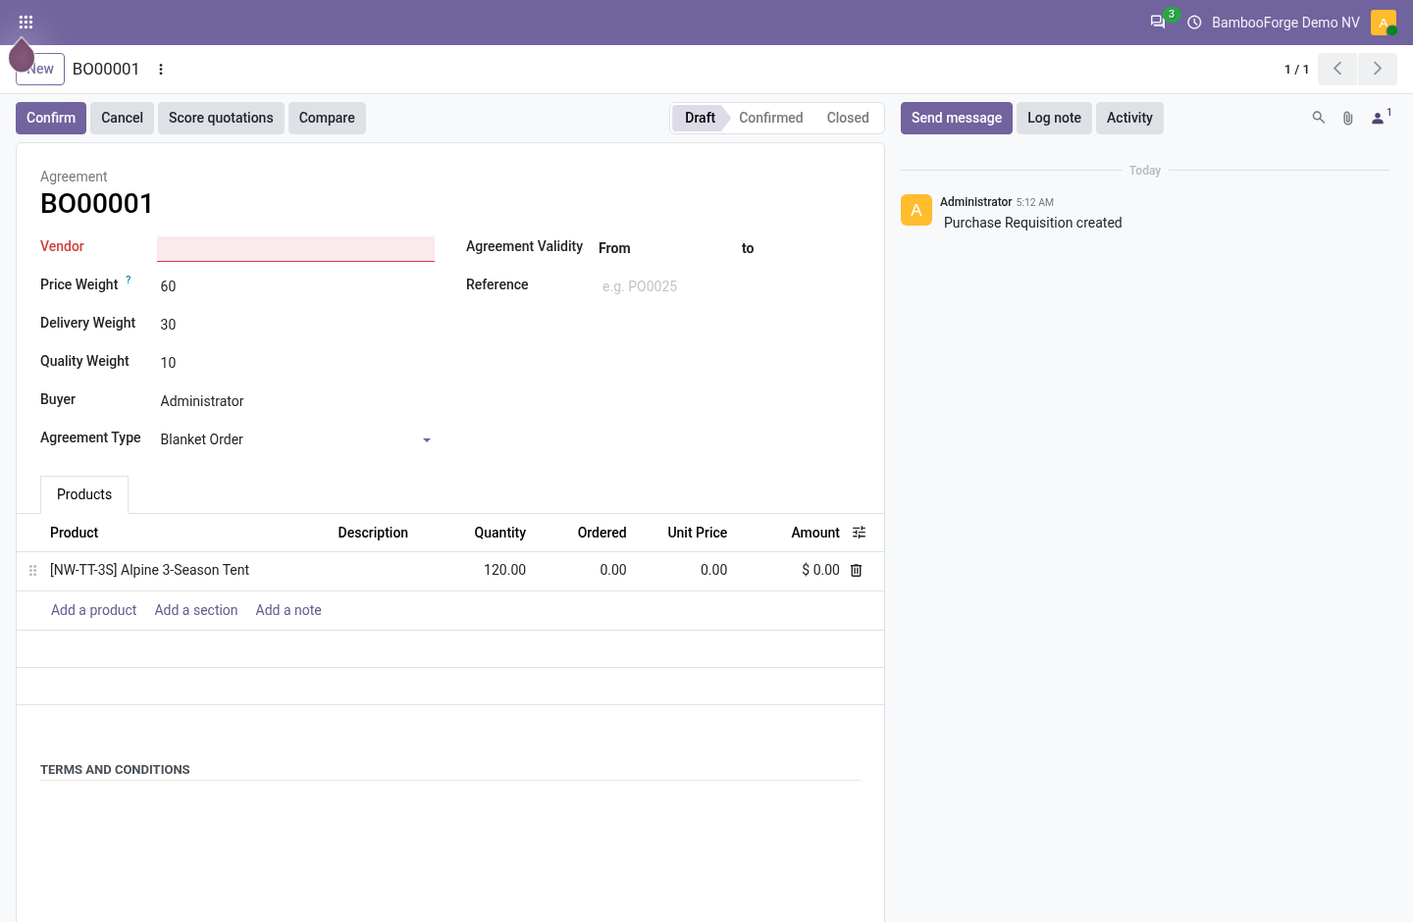The height and width of the screenshot is (922, 1413).
Task: Select the Draft status stage
Action: pos(700,118)
